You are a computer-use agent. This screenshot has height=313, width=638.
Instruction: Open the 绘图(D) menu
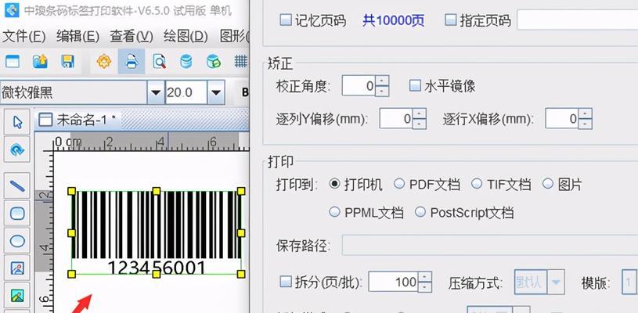click(186, 37)
